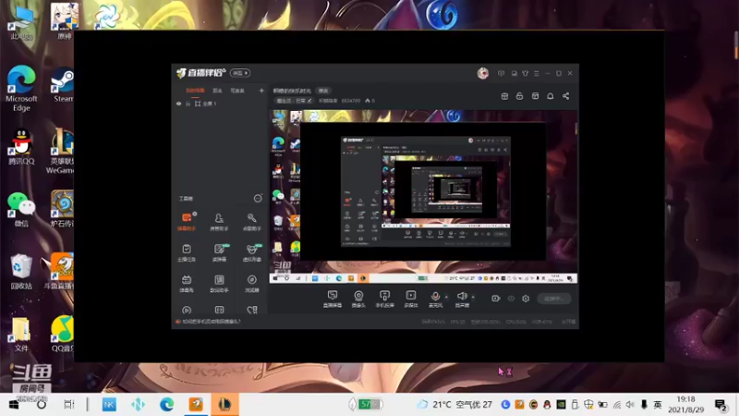739x416 pixels.
Task: Add a camera source
Action: [x=358, y=299]
